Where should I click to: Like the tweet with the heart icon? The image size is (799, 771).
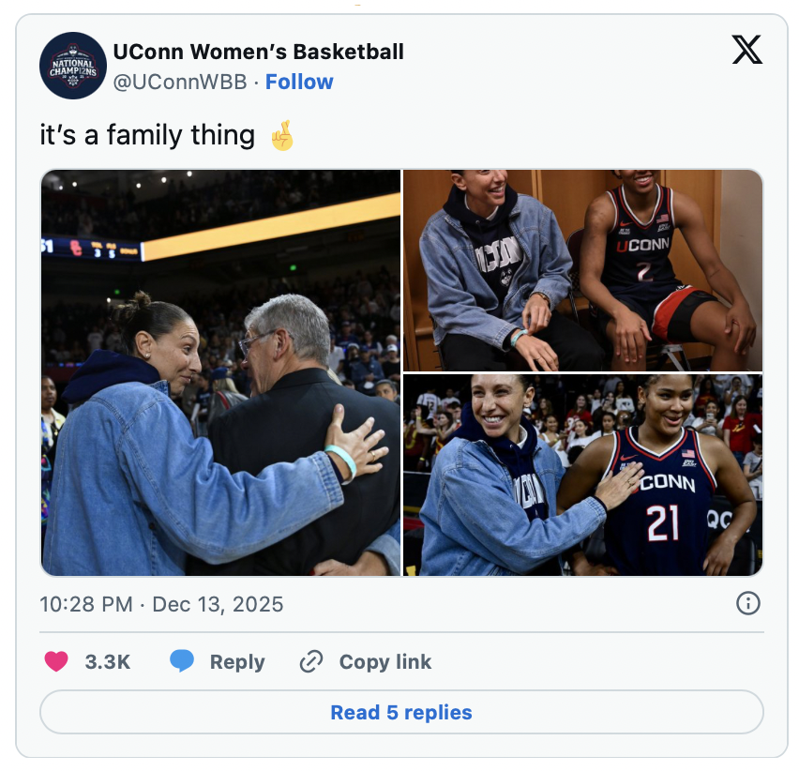point(56,661)
